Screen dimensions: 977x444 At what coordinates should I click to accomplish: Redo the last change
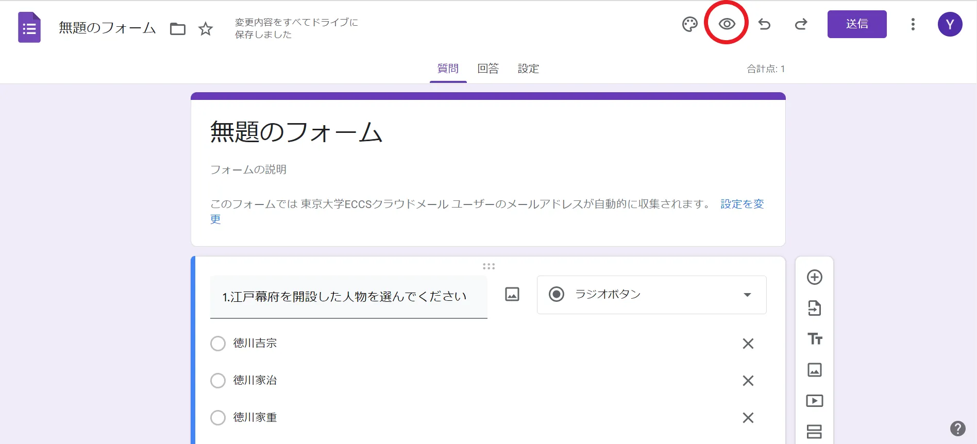(x=801, y=24)
